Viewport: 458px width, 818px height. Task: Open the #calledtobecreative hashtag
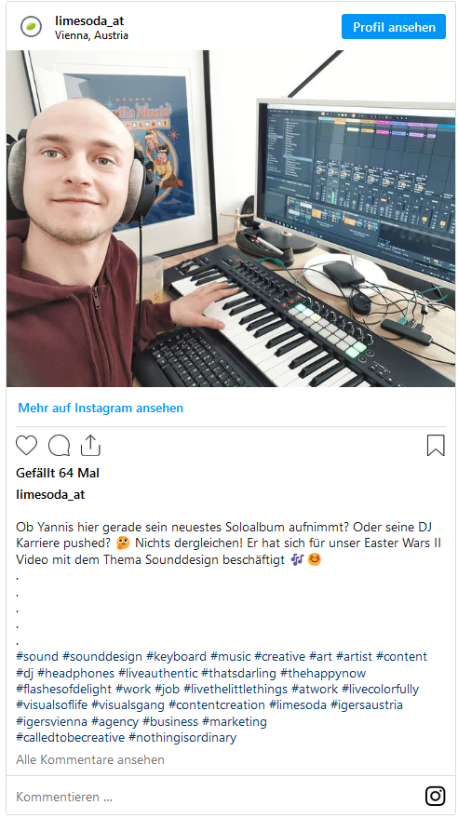[x=71, y=738]
